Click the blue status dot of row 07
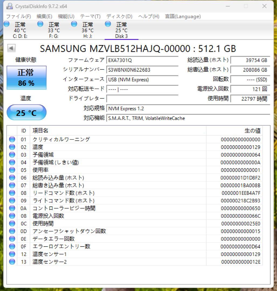Viewport: 277px width, 291px height. [x=12, y=185]
